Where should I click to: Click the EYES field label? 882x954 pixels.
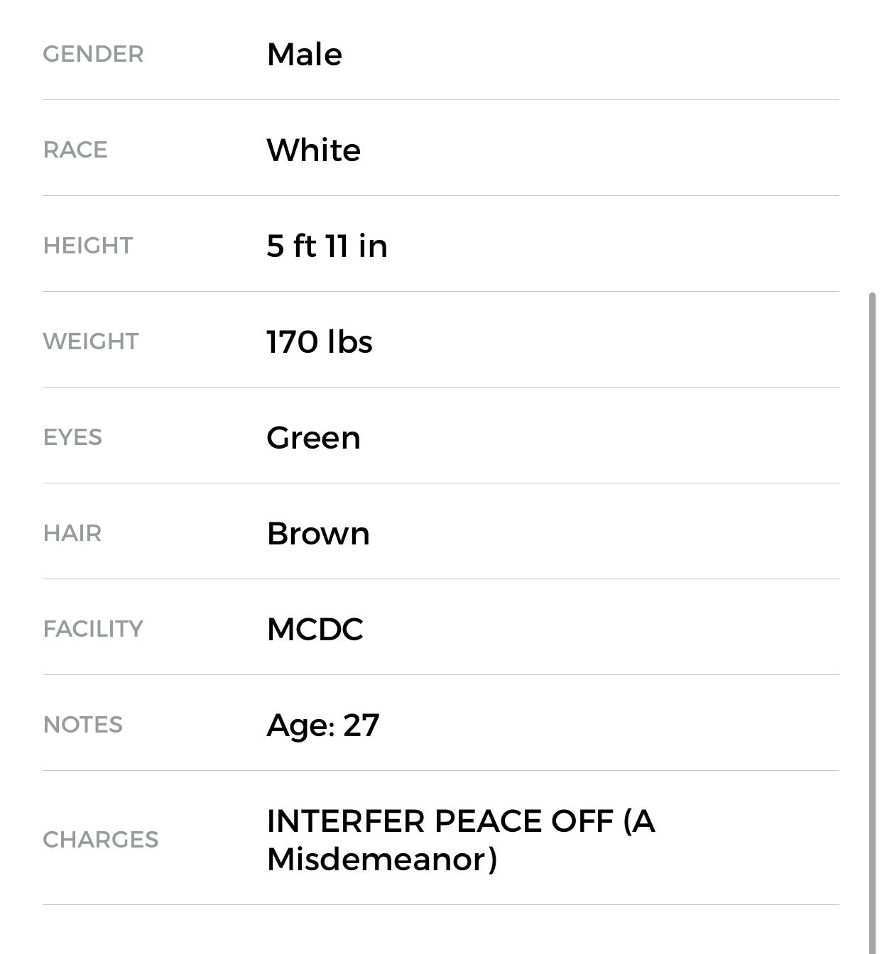click(72, 437)
